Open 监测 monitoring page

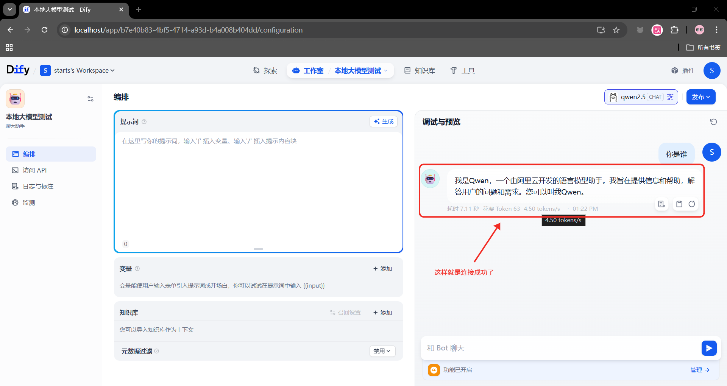pos(51,202)
